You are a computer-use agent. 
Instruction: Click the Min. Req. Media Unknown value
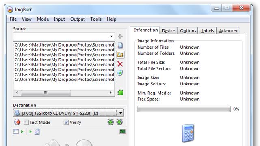tap(190, 93)
